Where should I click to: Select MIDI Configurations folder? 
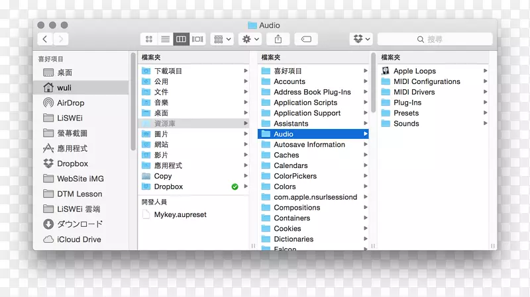coord(433,81)
